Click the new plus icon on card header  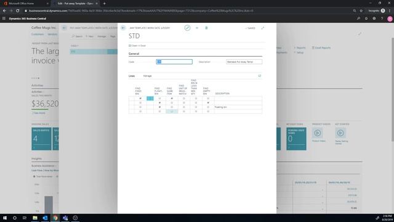[x=197, y=28]
